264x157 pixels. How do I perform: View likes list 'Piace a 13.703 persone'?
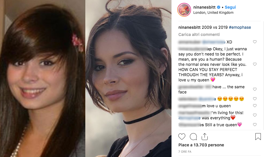pyautogui.click(x=201, y=145)
